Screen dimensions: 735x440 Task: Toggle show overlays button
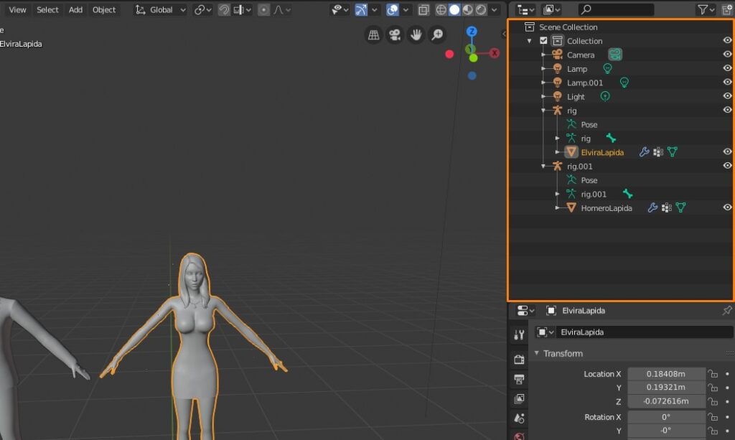tap(393, 9)
